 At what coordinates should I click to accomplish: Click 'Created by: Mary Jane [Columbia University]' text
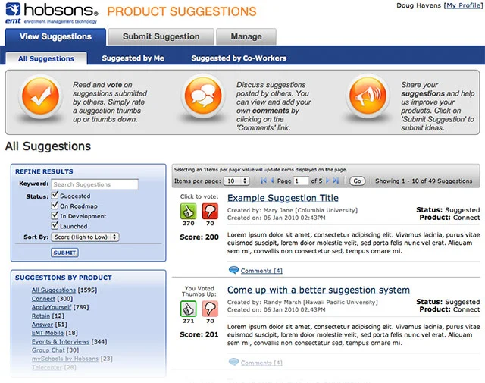(x=293, y=210)
